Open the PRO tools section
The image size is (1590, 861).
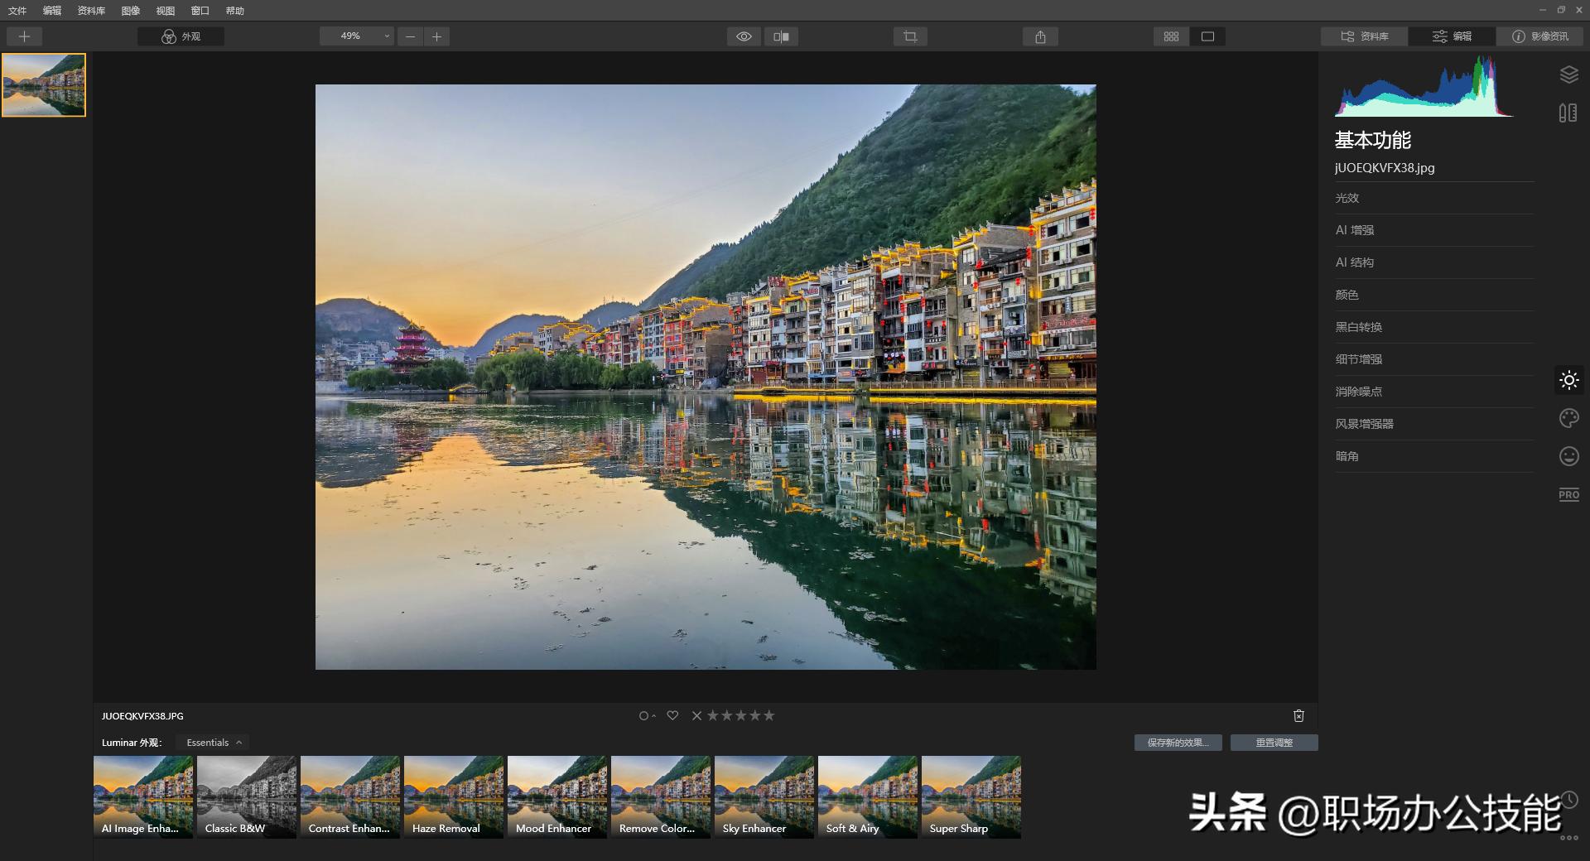(x=1568, y=494)
